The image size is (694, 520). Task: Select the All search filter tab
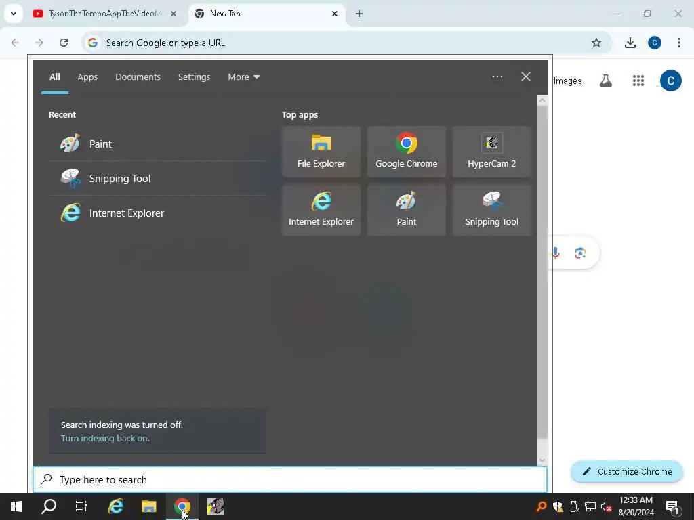point(54,77)
